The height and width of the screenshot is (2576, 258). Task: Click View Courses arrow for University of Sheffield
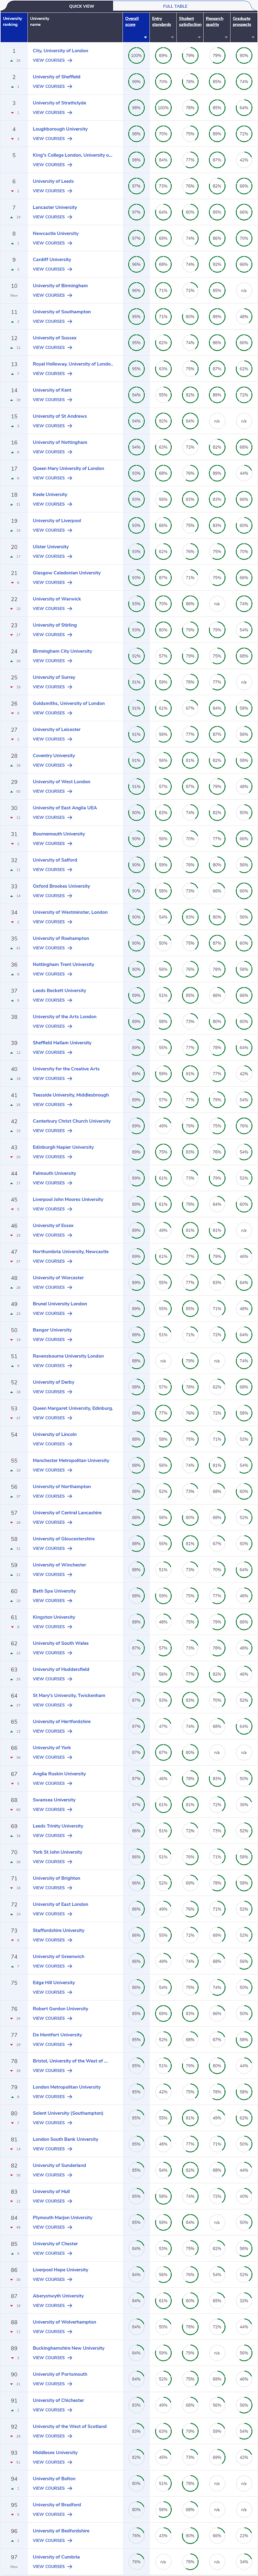[x=69, y=86]
